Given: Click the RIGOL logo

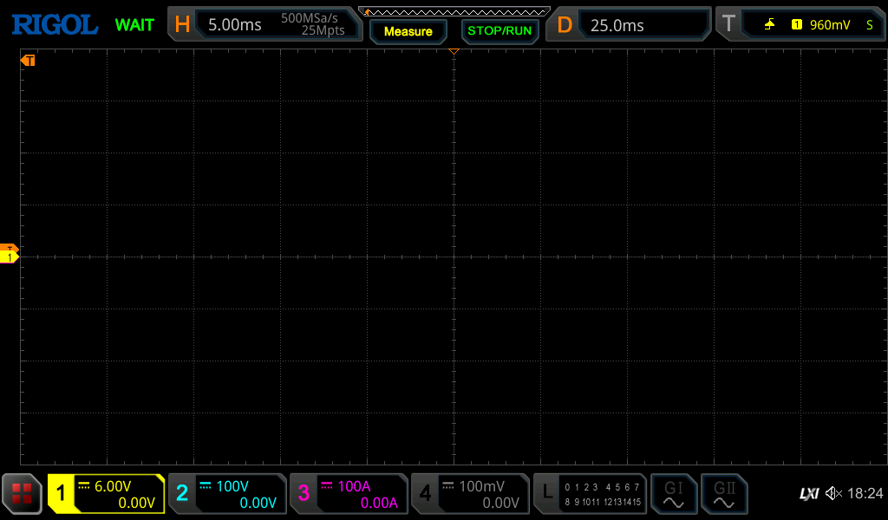Looking at the screenshot, I should click(x=55, y=24).
